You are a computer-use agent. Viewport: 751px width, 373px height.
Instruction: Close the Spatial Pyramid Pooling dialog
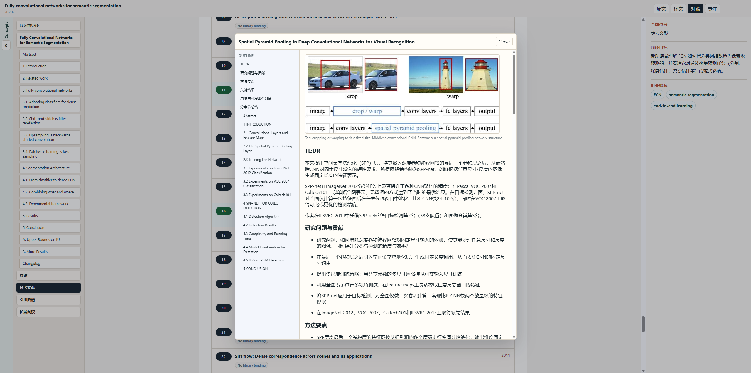click(504, 42)
